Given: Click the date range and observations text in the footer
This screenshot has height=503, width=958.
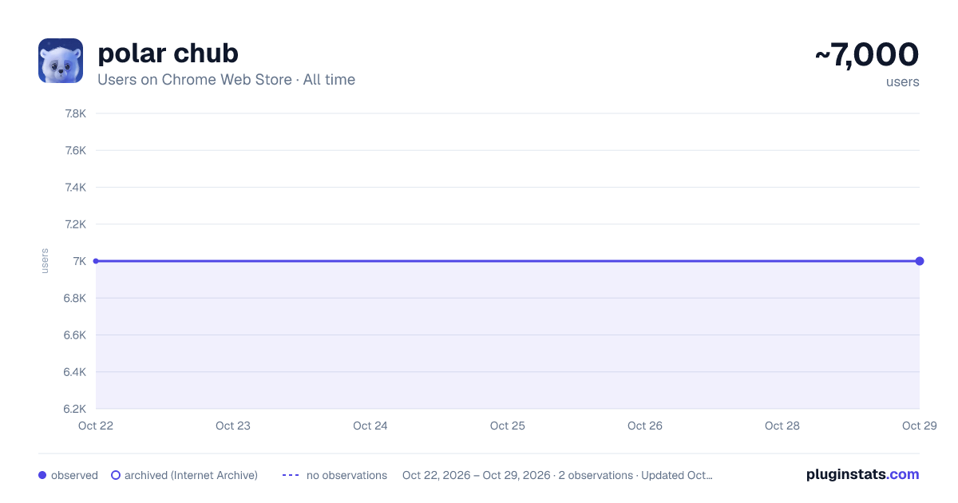Looking at the screenshot, I should 557,475.
